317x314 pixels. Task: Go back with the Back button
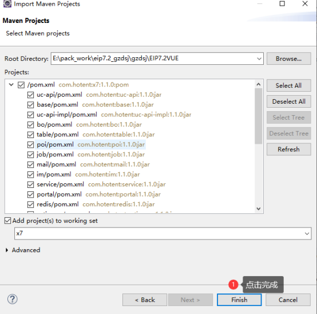pos(145,300)
